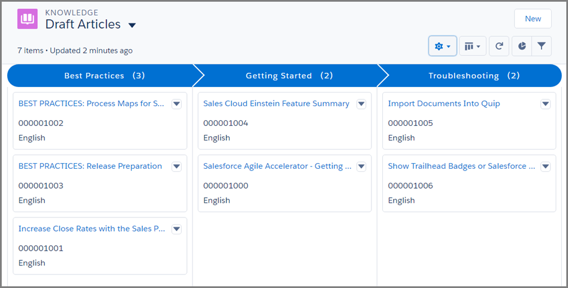The image size is (568, 288).
Task: Select the Getting Started column header
Action: point(289,76)
